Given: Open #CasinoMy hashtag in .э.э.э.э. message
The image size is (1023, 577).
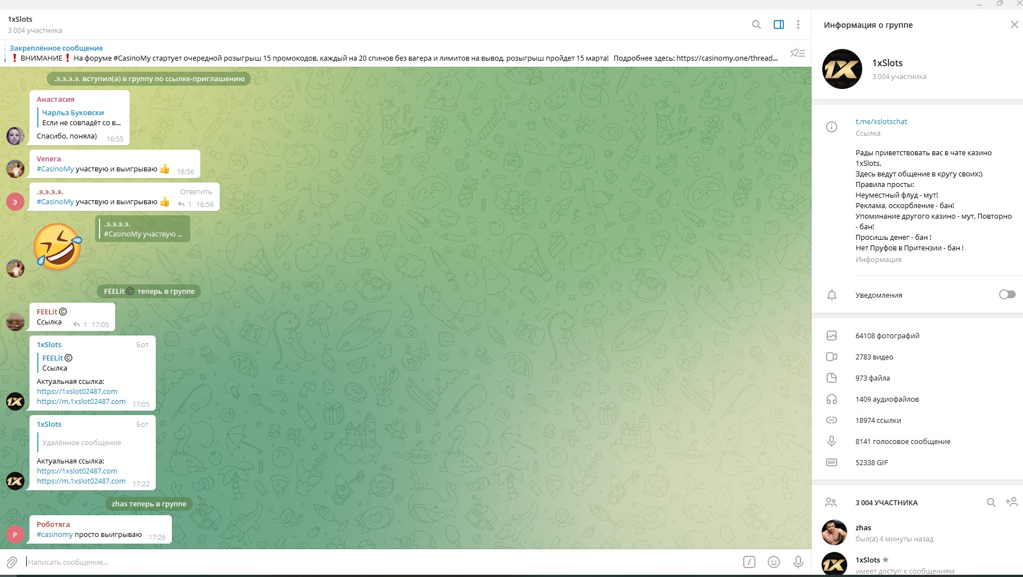Looking at the screenshot, I should [x=55, y=202].
